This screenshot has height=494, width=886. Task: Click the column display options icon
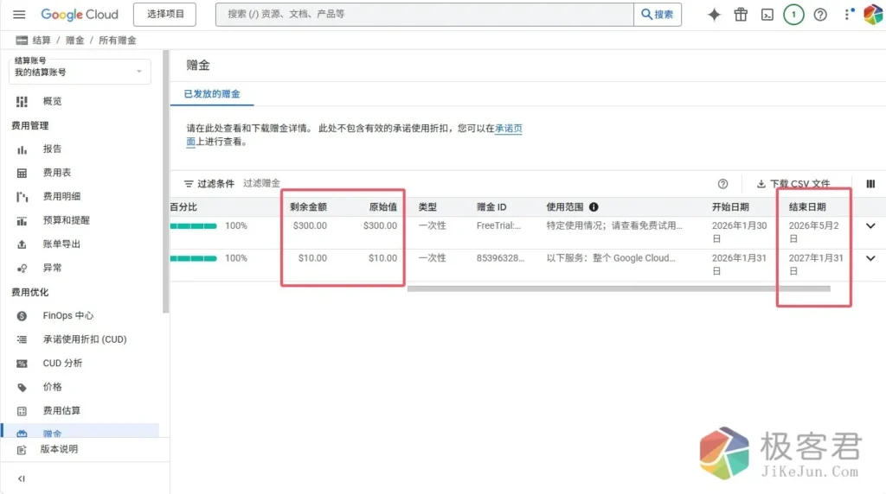pyautogui.click(x=870, y=184)
